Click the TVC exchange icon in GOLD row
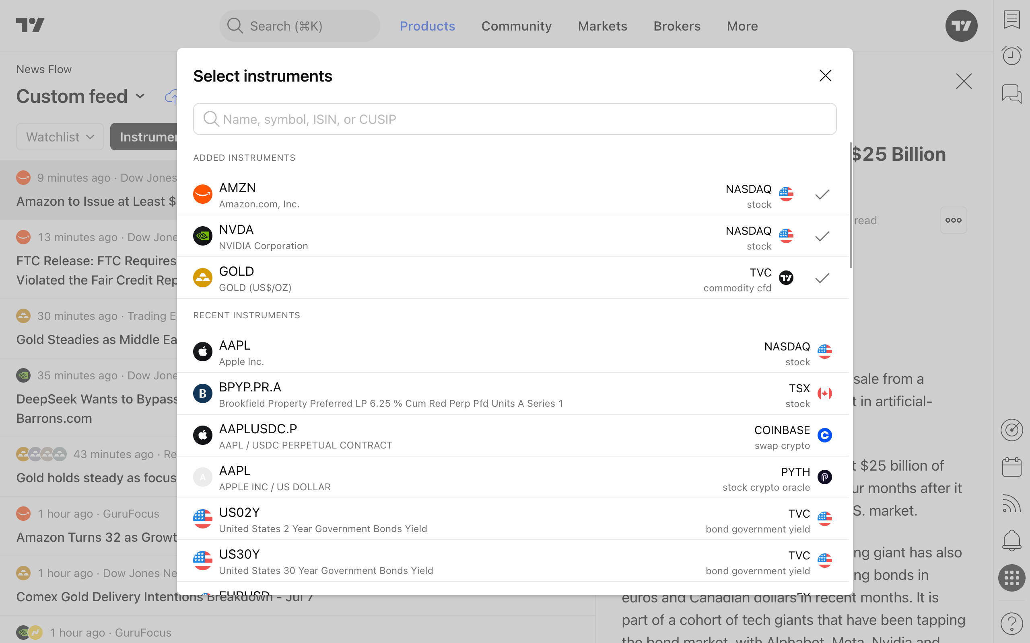Screen dimensions: 1030x643 click(x=786, y=278)
